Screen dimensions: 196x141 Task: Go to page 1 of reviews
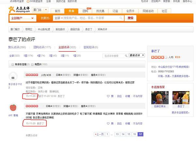[107, 134]
